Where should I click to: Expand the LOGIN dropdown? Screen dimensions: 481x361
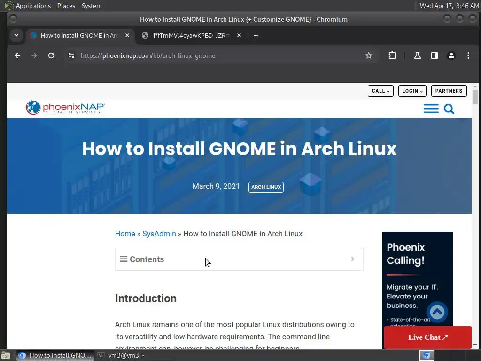coord(412,91)
